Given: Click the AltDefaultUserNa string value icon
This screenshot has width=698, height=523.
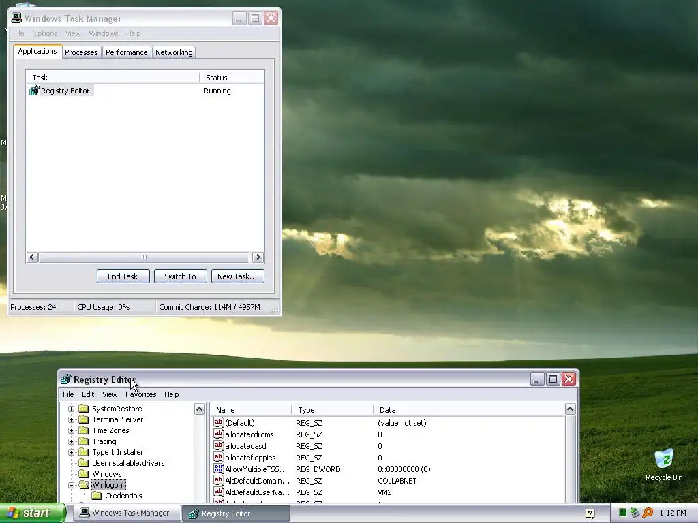Looking at the screenshot, I should [x=219, y=492].
